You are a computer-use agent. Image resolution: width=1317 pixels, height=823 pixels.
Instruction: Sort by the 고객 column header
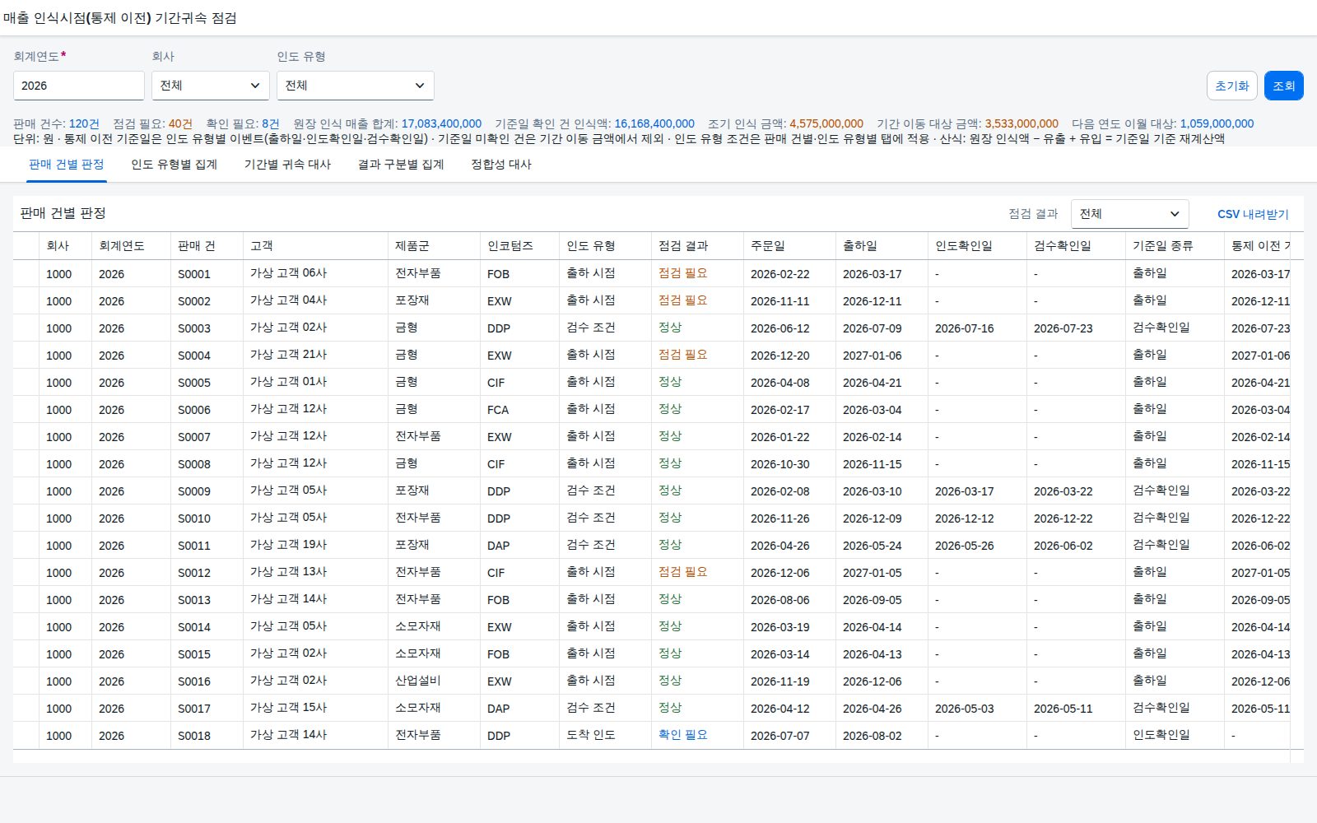tap(315, 246)
